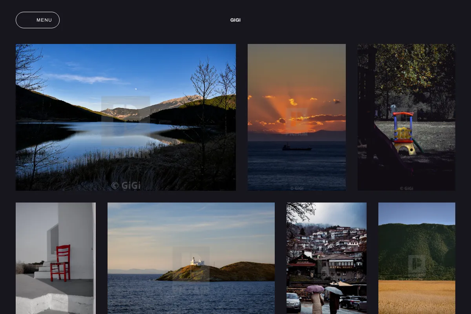Click the GIGI site title
Screen dimensions: 471x314
tap(235, 20)
